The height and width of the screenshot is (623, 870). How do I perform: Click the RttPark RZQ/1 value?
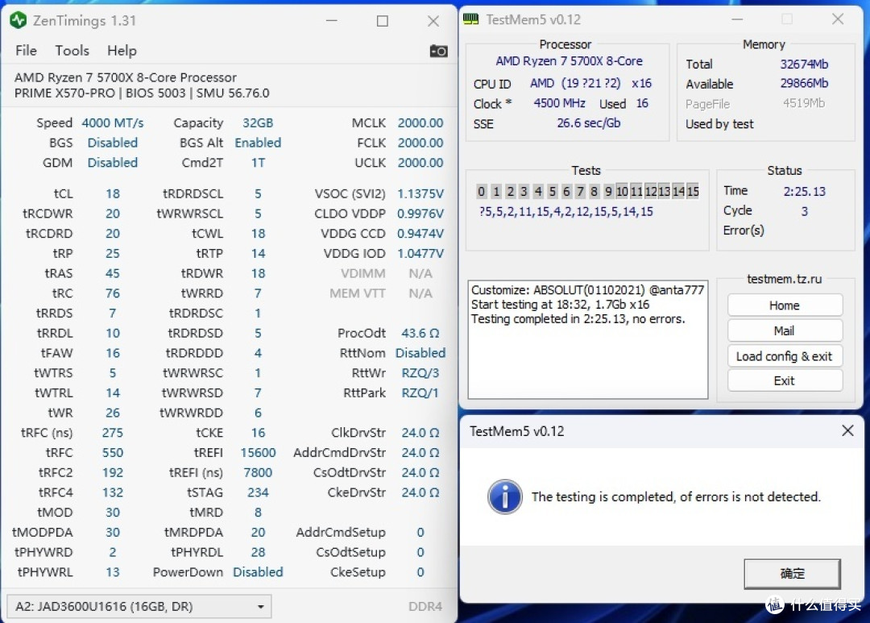[x=420, y=392]
